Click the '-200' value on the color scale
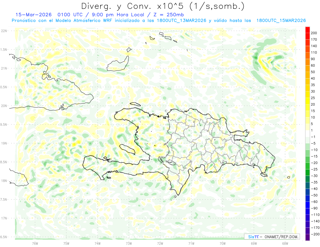This screenshot has width=320, height=247. point(315,234)
